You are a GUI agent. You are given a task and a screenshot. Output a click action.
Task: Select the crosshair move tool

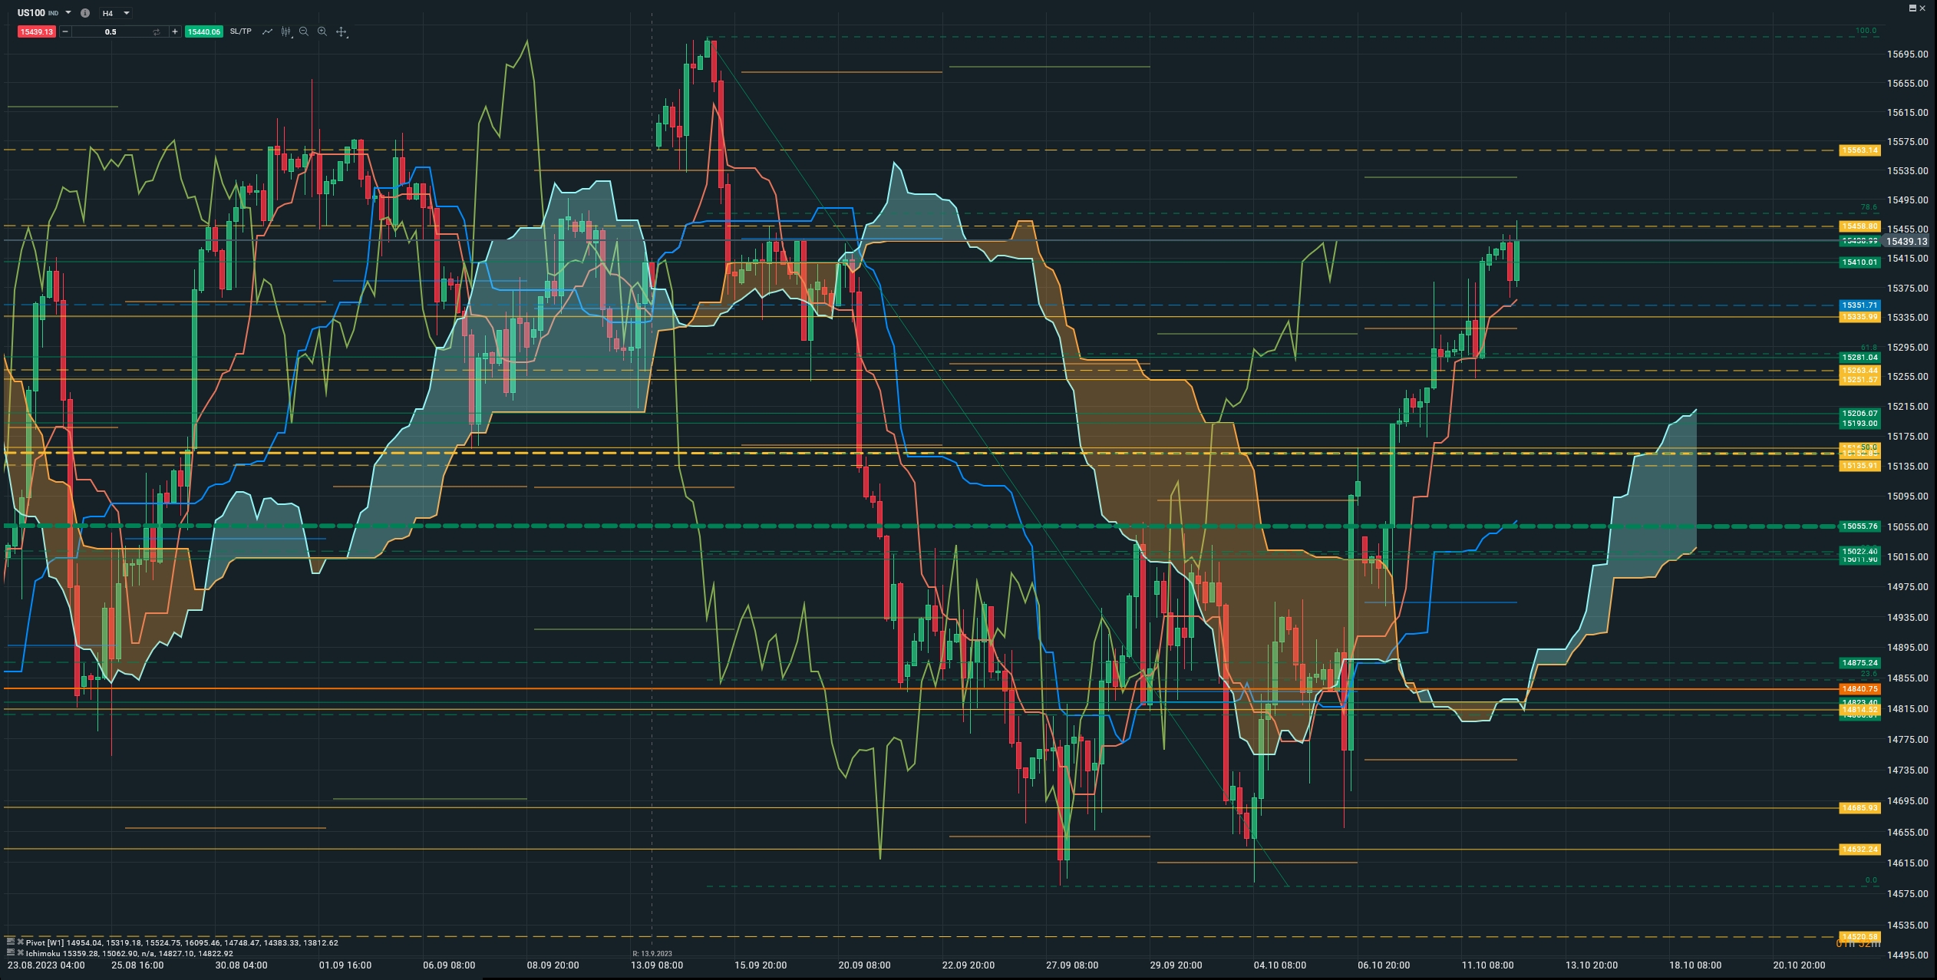[342, 31]
